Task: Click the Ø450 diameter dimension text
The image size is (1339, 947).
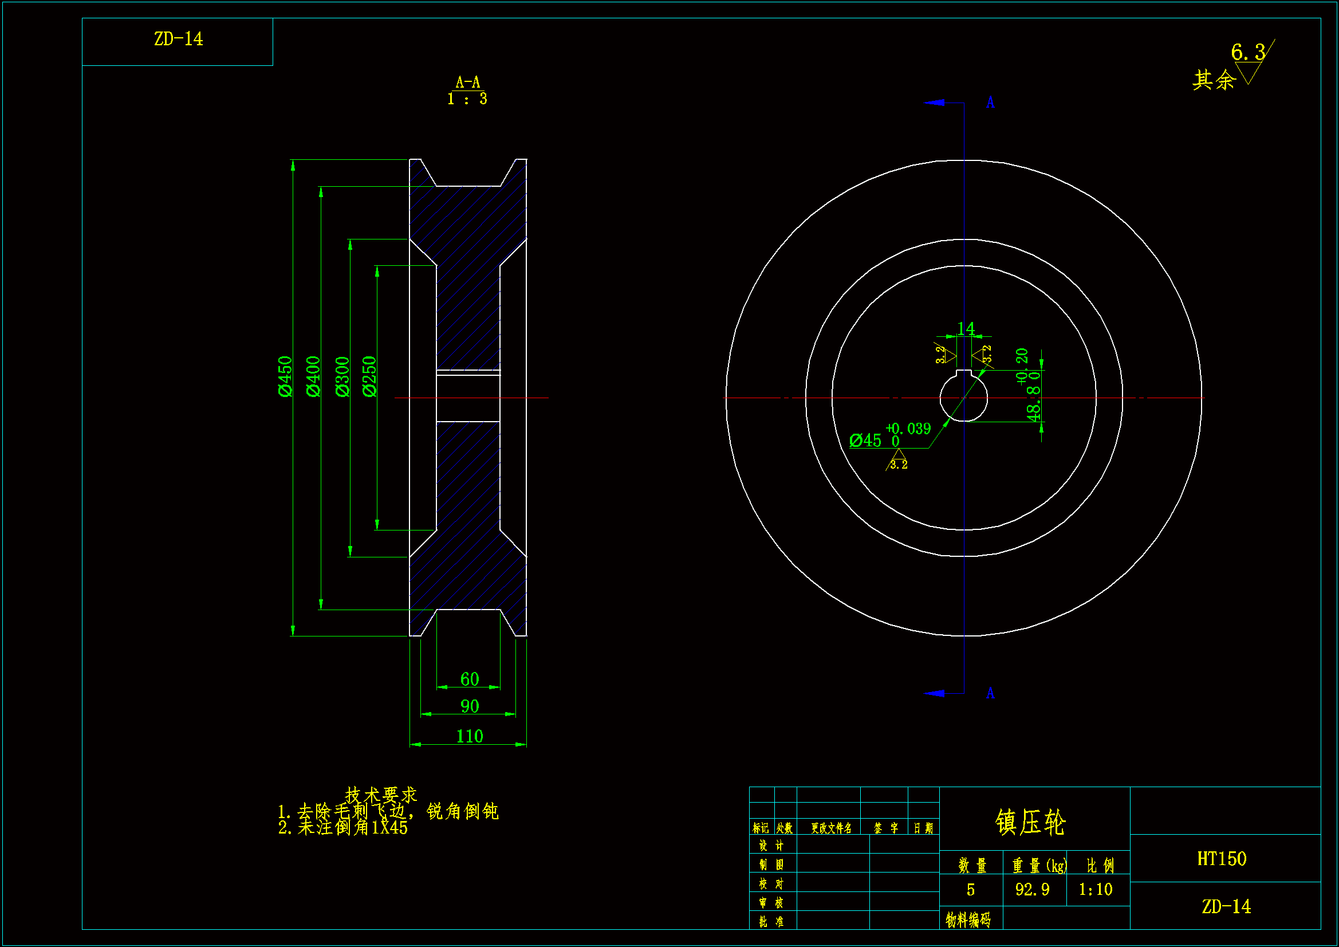Action: click(285, 376)
